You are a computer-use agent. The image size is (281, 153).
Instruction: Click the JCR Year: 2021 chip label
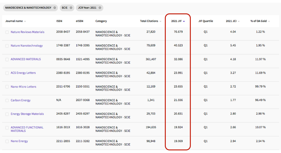87,8
